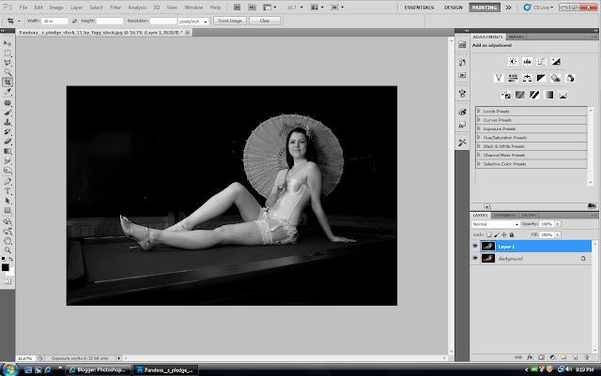Click the Levels adjustment icon
Screen dimensions: 601x376
pyautogui.click(x=528, y=61)
